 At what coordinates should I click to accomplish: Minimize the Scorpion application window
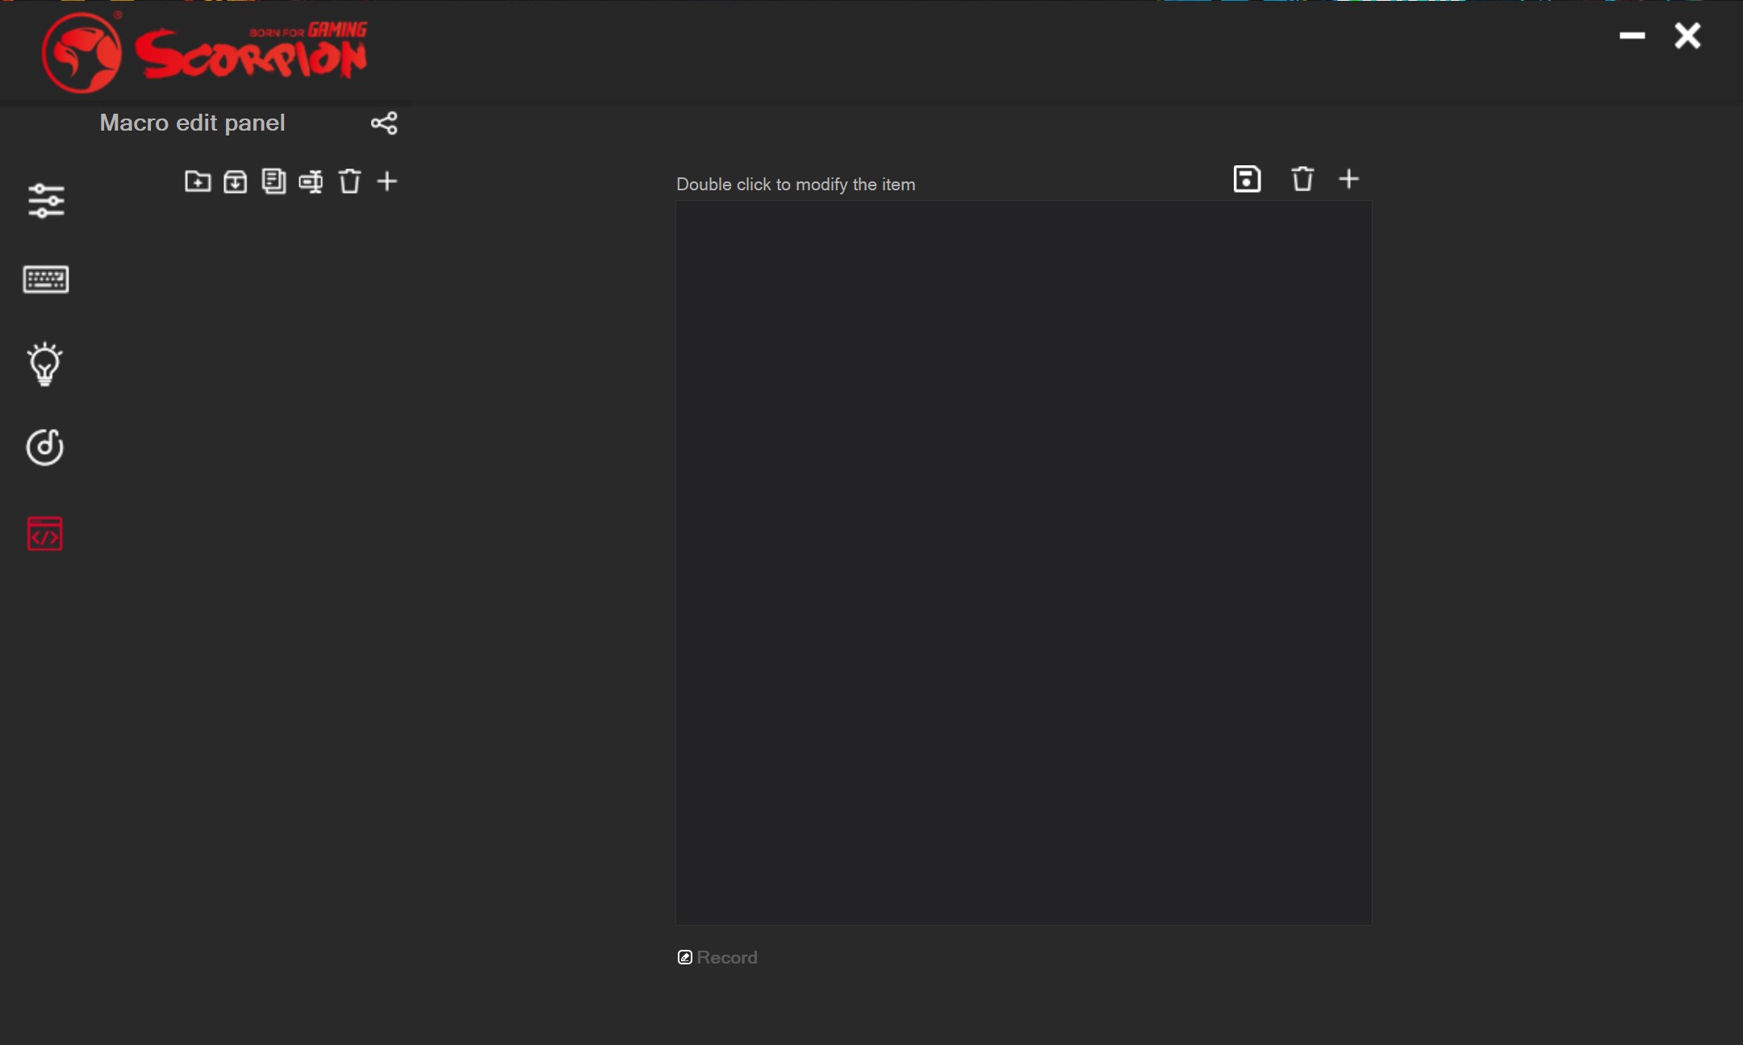pyautogui.click(x=1632, y=35)
